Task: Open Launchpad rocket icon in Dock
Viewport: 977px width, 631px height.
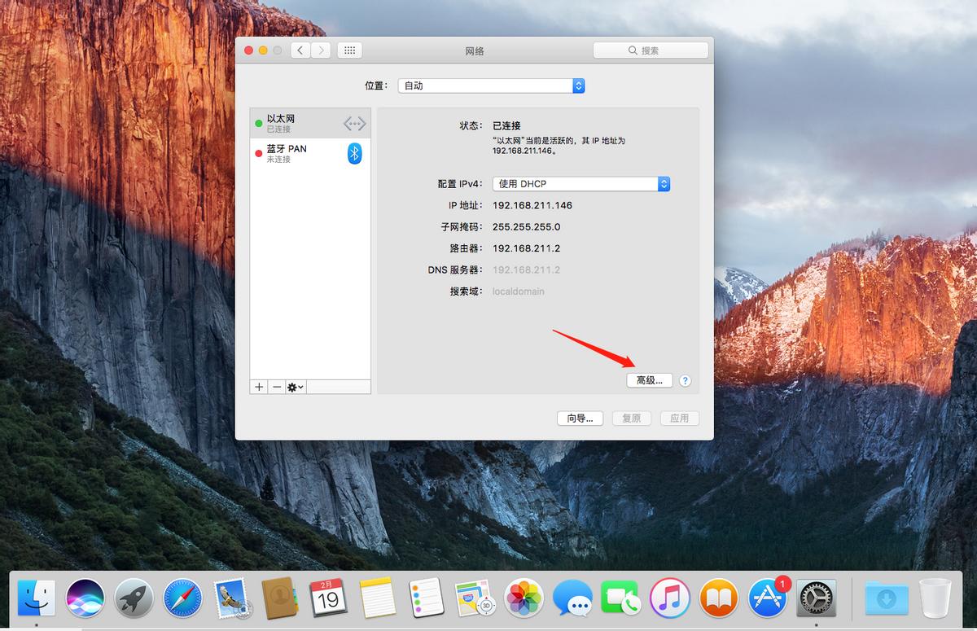Action: pos(134,598)
